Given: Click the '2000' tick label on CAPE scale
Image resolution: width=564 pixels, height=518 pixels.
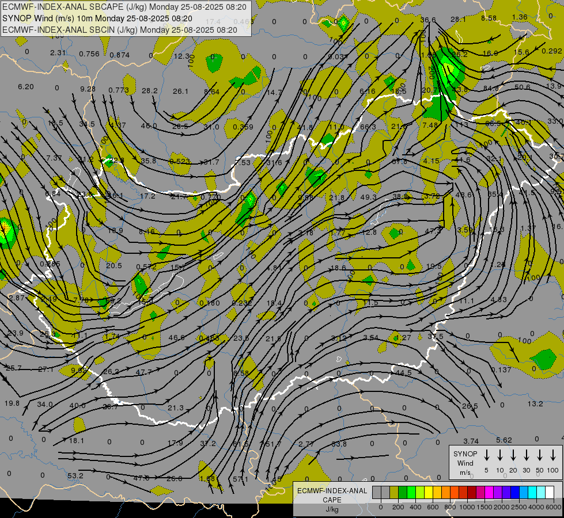Looking at the screenshot, I should [x=502, y=507].
